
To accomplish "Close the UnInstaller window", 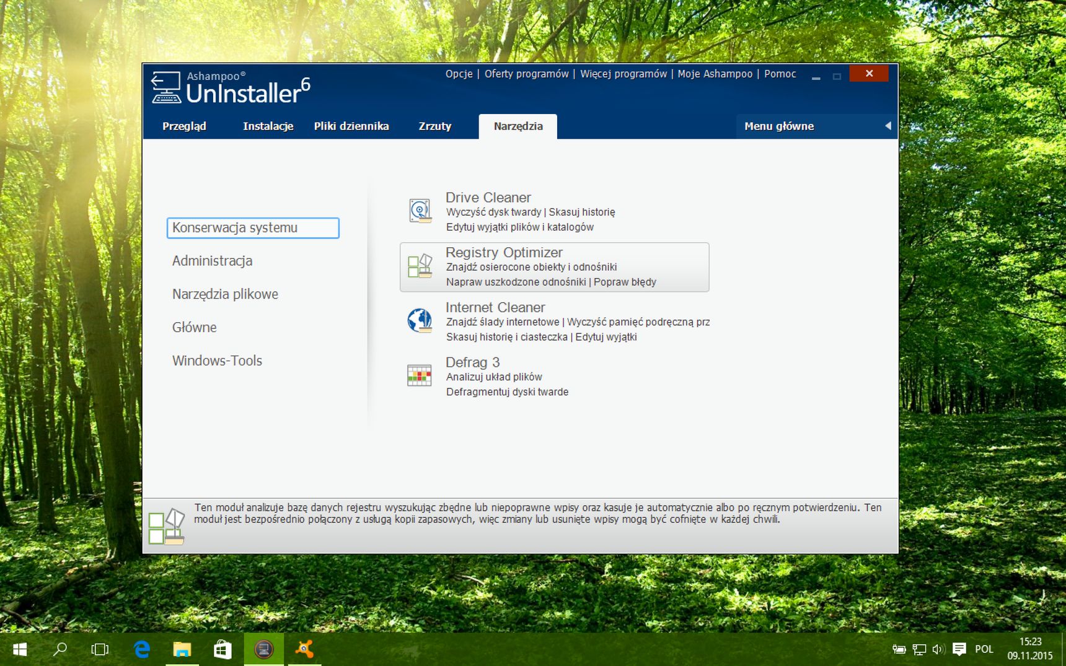I will pos(869,74).
